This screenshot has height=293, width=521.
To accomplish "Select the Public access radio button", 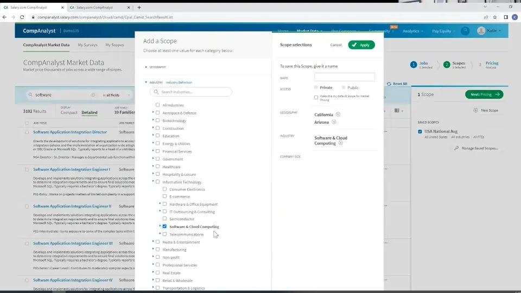I will click(344, 87).
